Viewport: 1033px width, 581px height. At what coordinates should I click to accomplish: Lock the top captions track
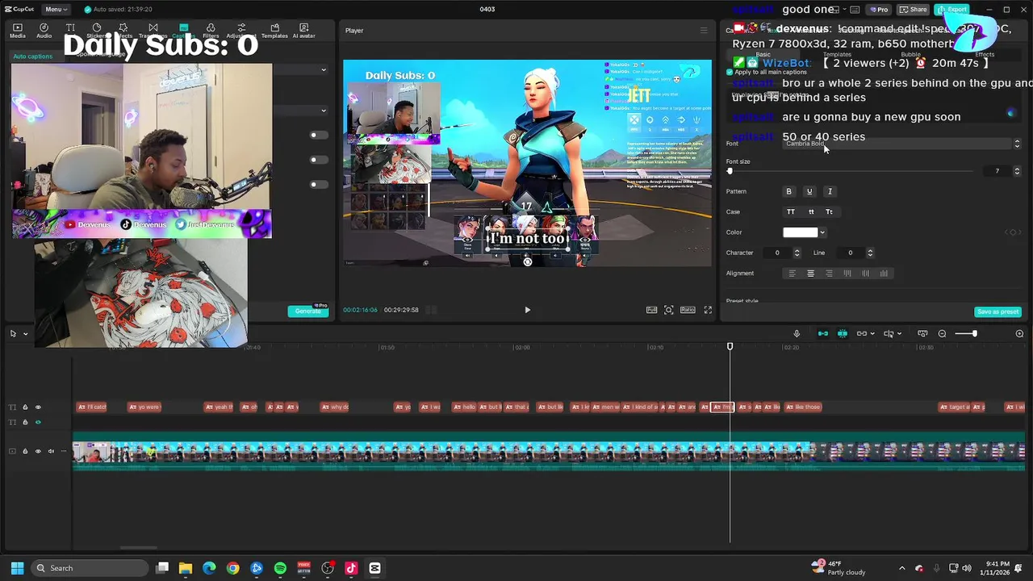coord(25,408)
